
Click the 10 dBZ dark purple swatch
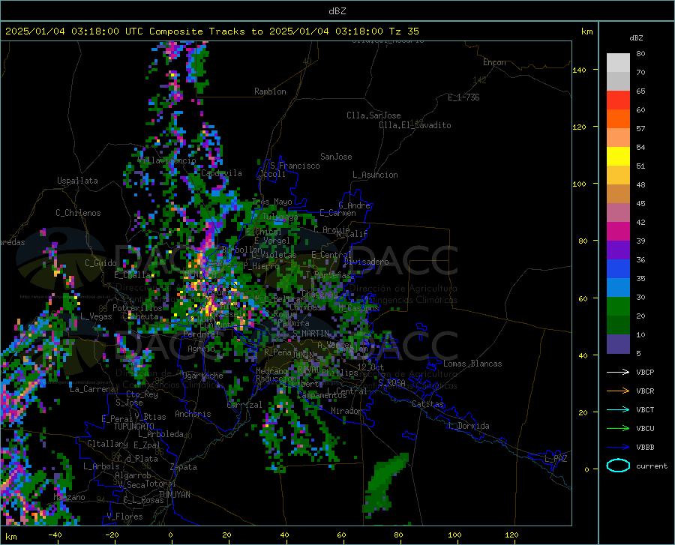coord(618,344)
